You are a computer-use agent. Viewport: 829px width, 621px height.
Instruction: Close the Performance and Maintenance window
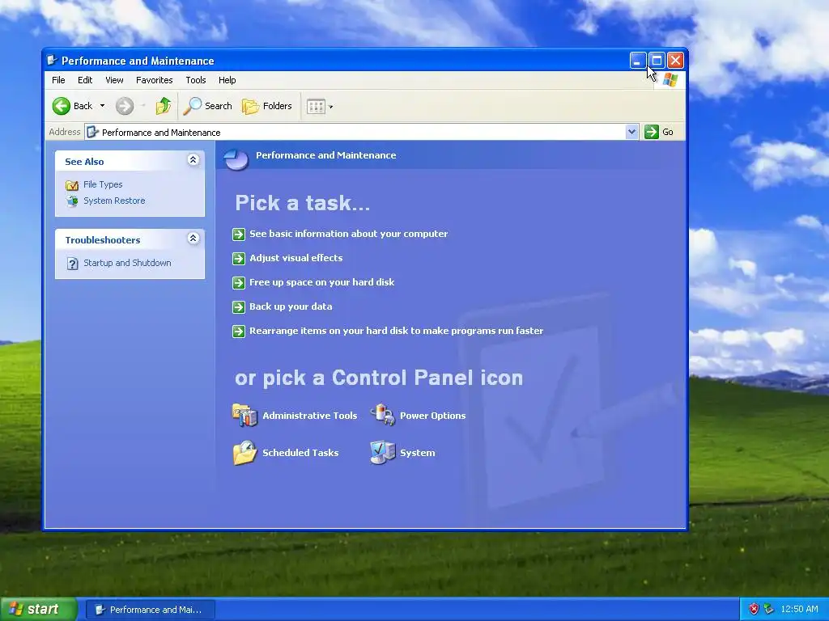pyautogui.click(x=675, y=61)
